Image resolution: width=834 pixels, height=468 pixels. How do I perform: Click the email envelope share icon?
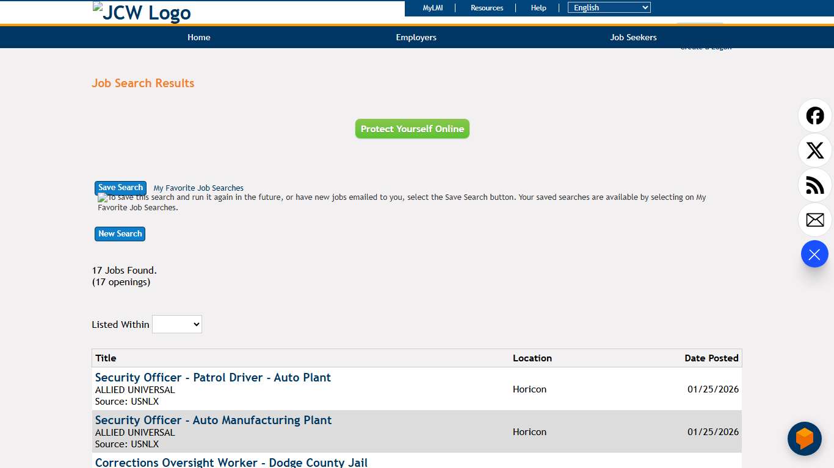pos(814,220)
